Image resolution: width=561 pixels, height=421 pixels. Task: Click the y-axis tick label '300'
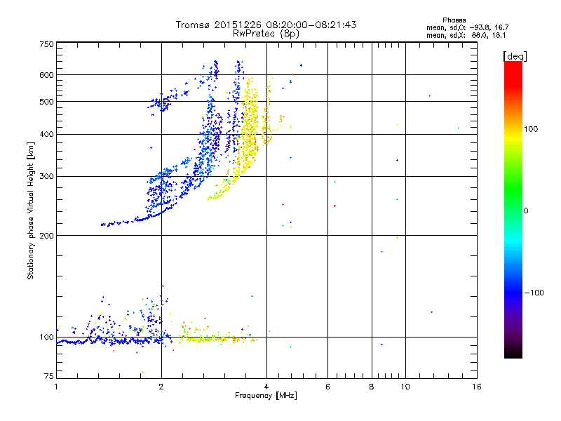47,176
